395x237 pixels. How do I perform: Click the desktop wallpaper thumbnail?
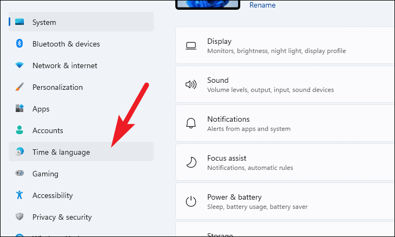pyautogui.click(x=208, y=4)
